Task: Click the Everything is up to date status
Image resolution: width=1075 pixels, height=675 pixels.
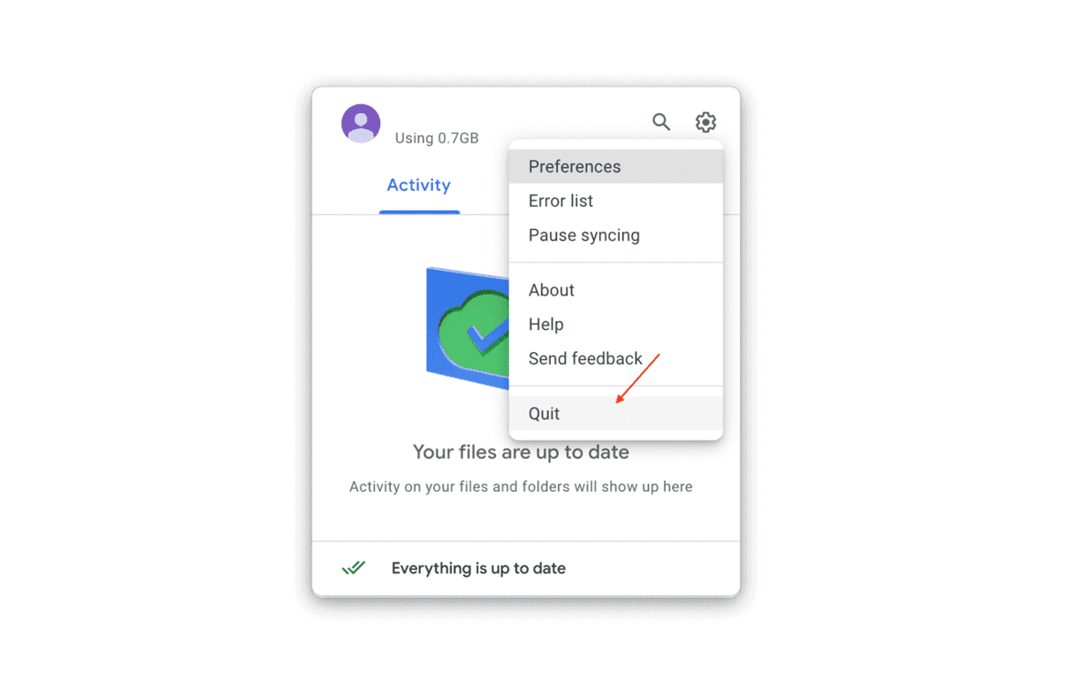Action: pos(478,568)
